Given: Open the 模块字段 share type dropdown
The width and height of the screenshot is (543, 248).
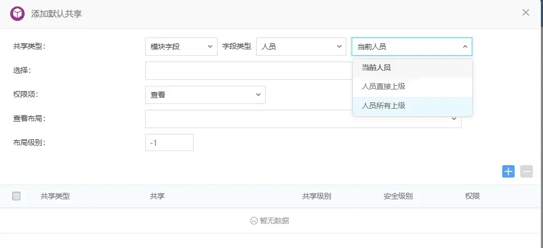Looking at the screenshot, I should [182, 47].
